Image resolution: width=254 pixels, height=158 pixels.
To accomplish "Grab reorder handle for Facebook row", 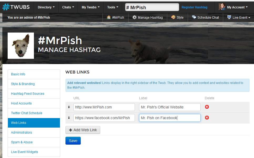I will (69, 118).
